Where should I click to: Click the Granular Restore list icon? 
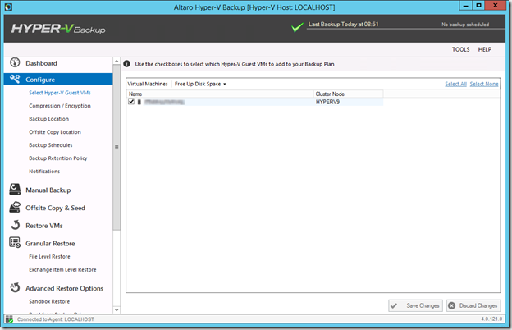15,242
